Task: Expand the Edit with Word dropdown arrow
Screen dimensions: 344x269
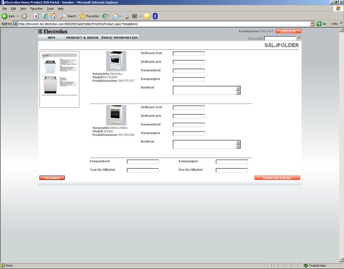Action: tap(141, 16)
